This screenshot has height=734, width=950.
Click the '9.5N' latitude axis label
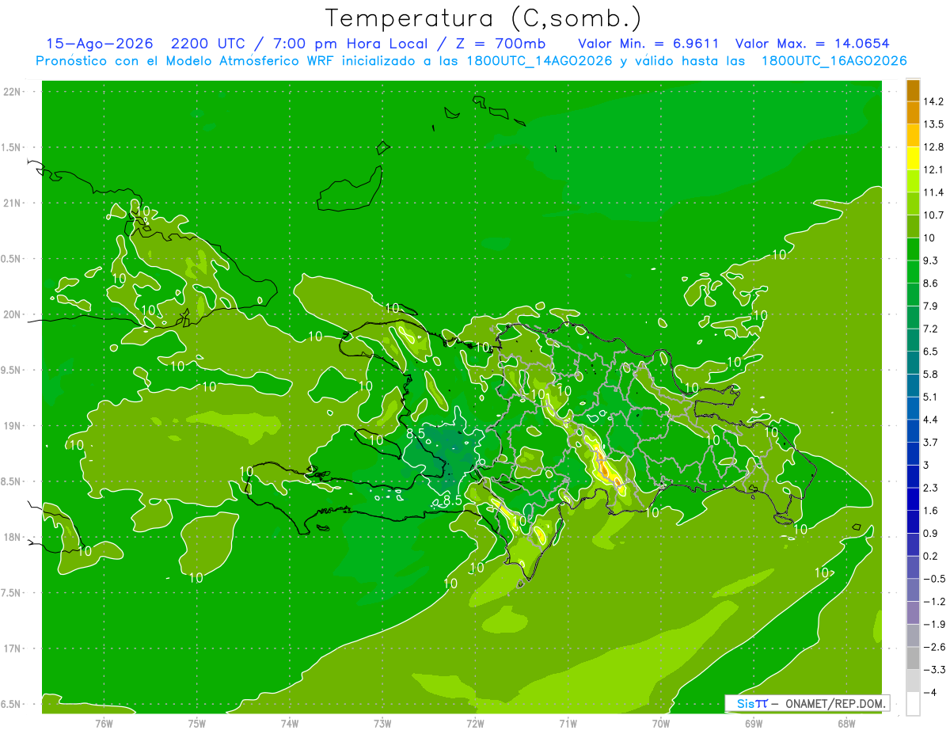pyautogui.click(x=10, y=370)
